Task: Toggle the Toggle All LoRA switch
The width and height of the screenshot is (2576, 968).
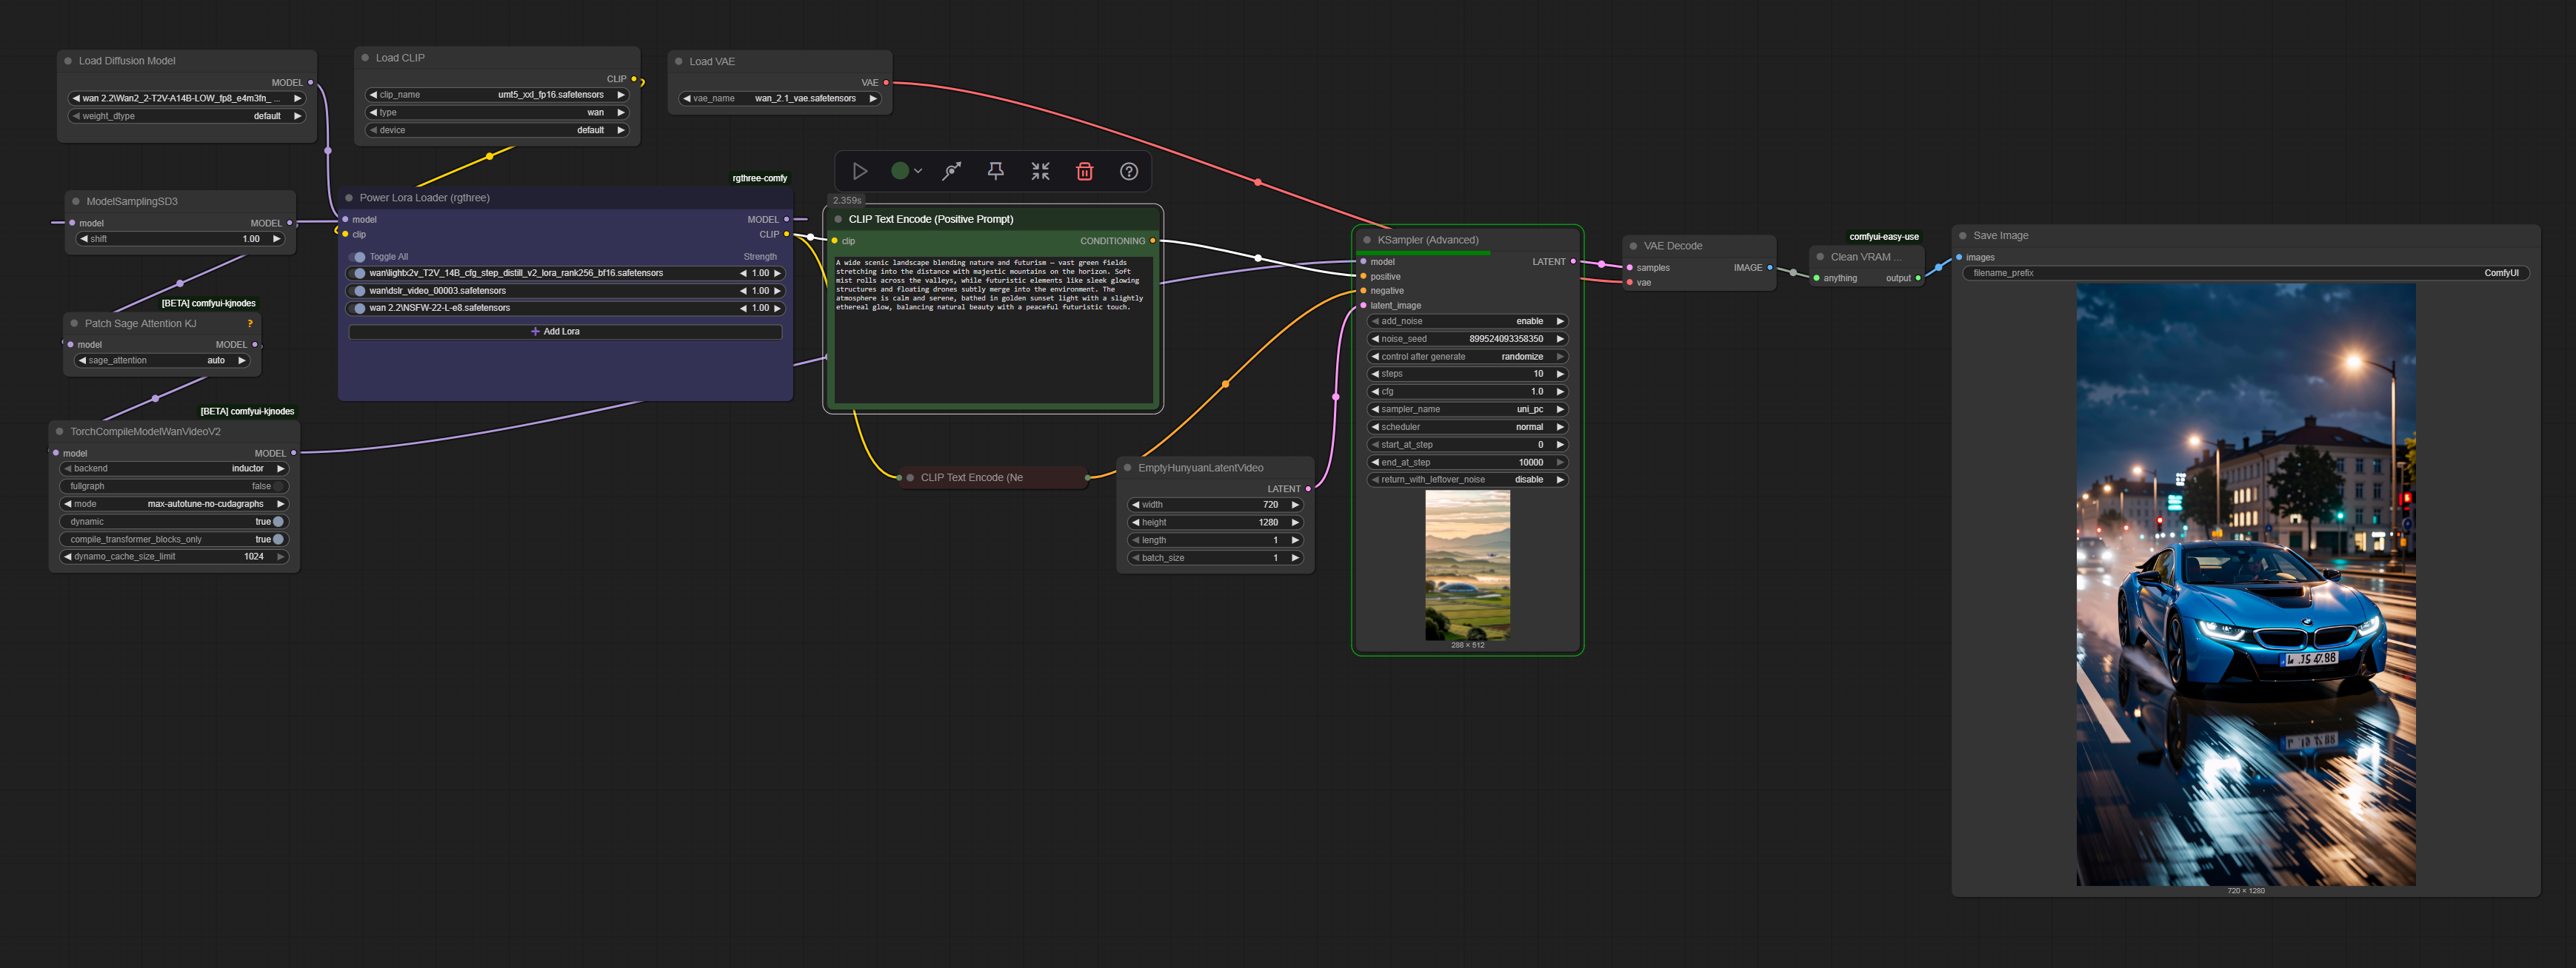Action: [359, 257]
